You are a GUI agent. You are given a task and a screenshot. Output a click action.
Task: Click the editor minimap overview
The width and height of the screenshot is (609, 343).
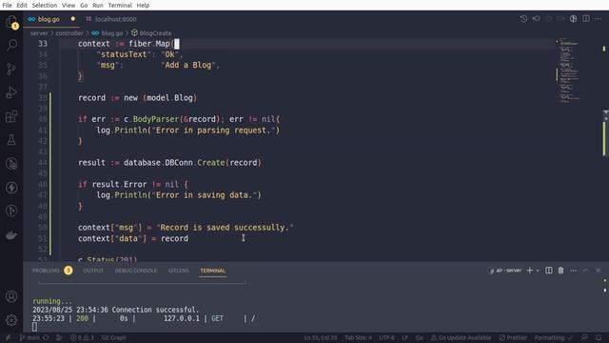tap(569, 70)
